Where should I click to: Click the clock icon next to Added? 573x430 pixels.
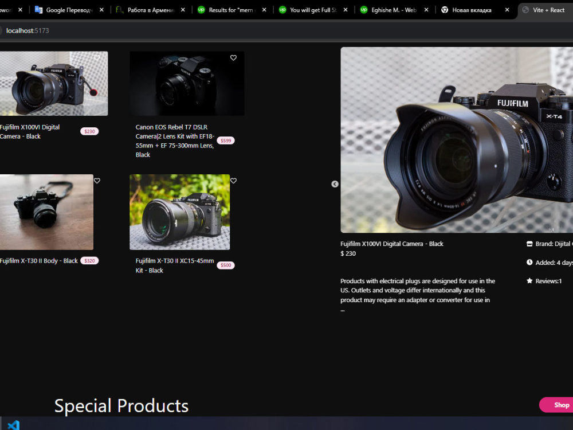(529, 262)
